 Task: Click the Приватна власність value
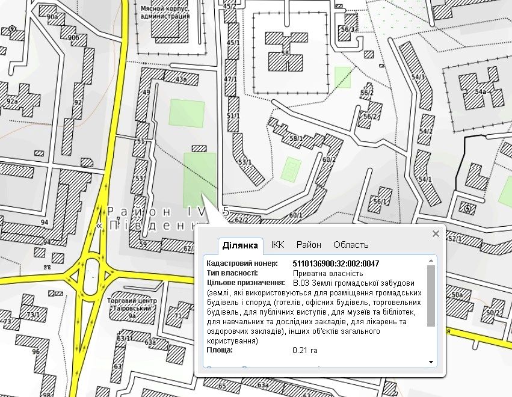click(328, 273)
